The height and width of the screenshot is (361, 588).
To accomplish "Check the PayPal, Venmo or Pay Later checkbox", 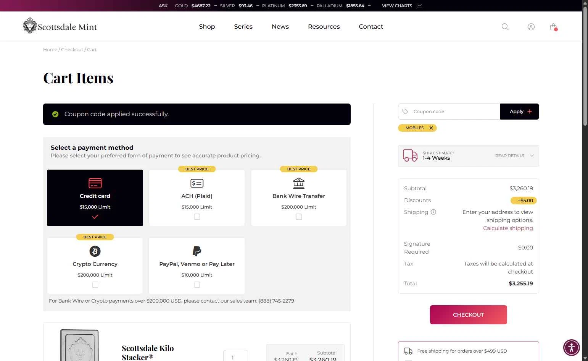I will [x=197, y=285].
